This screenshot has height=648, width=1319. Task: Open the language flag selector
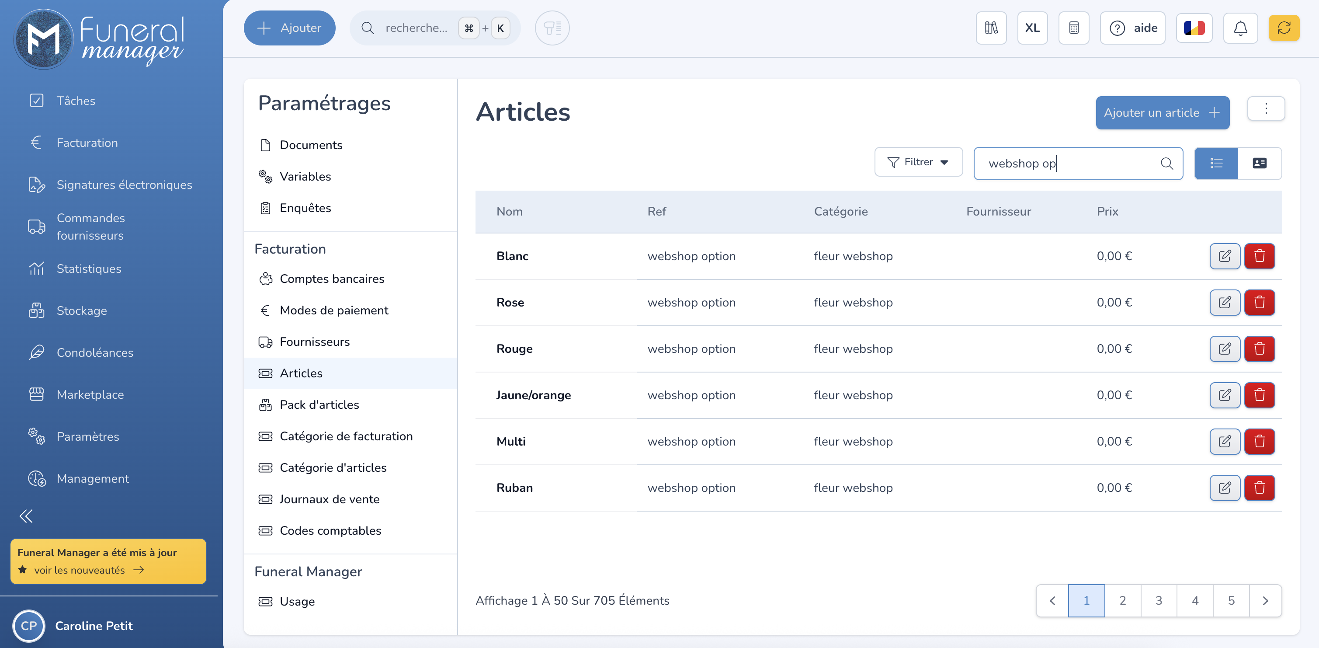pyautogui.click(x=1194, y=28)
